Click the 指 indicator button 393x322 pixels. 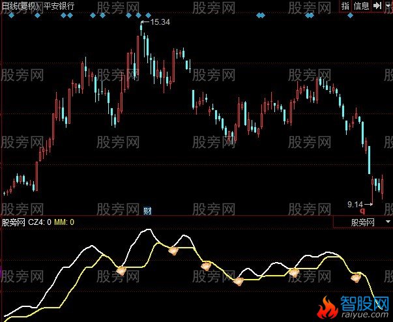(x=345, y=6)
